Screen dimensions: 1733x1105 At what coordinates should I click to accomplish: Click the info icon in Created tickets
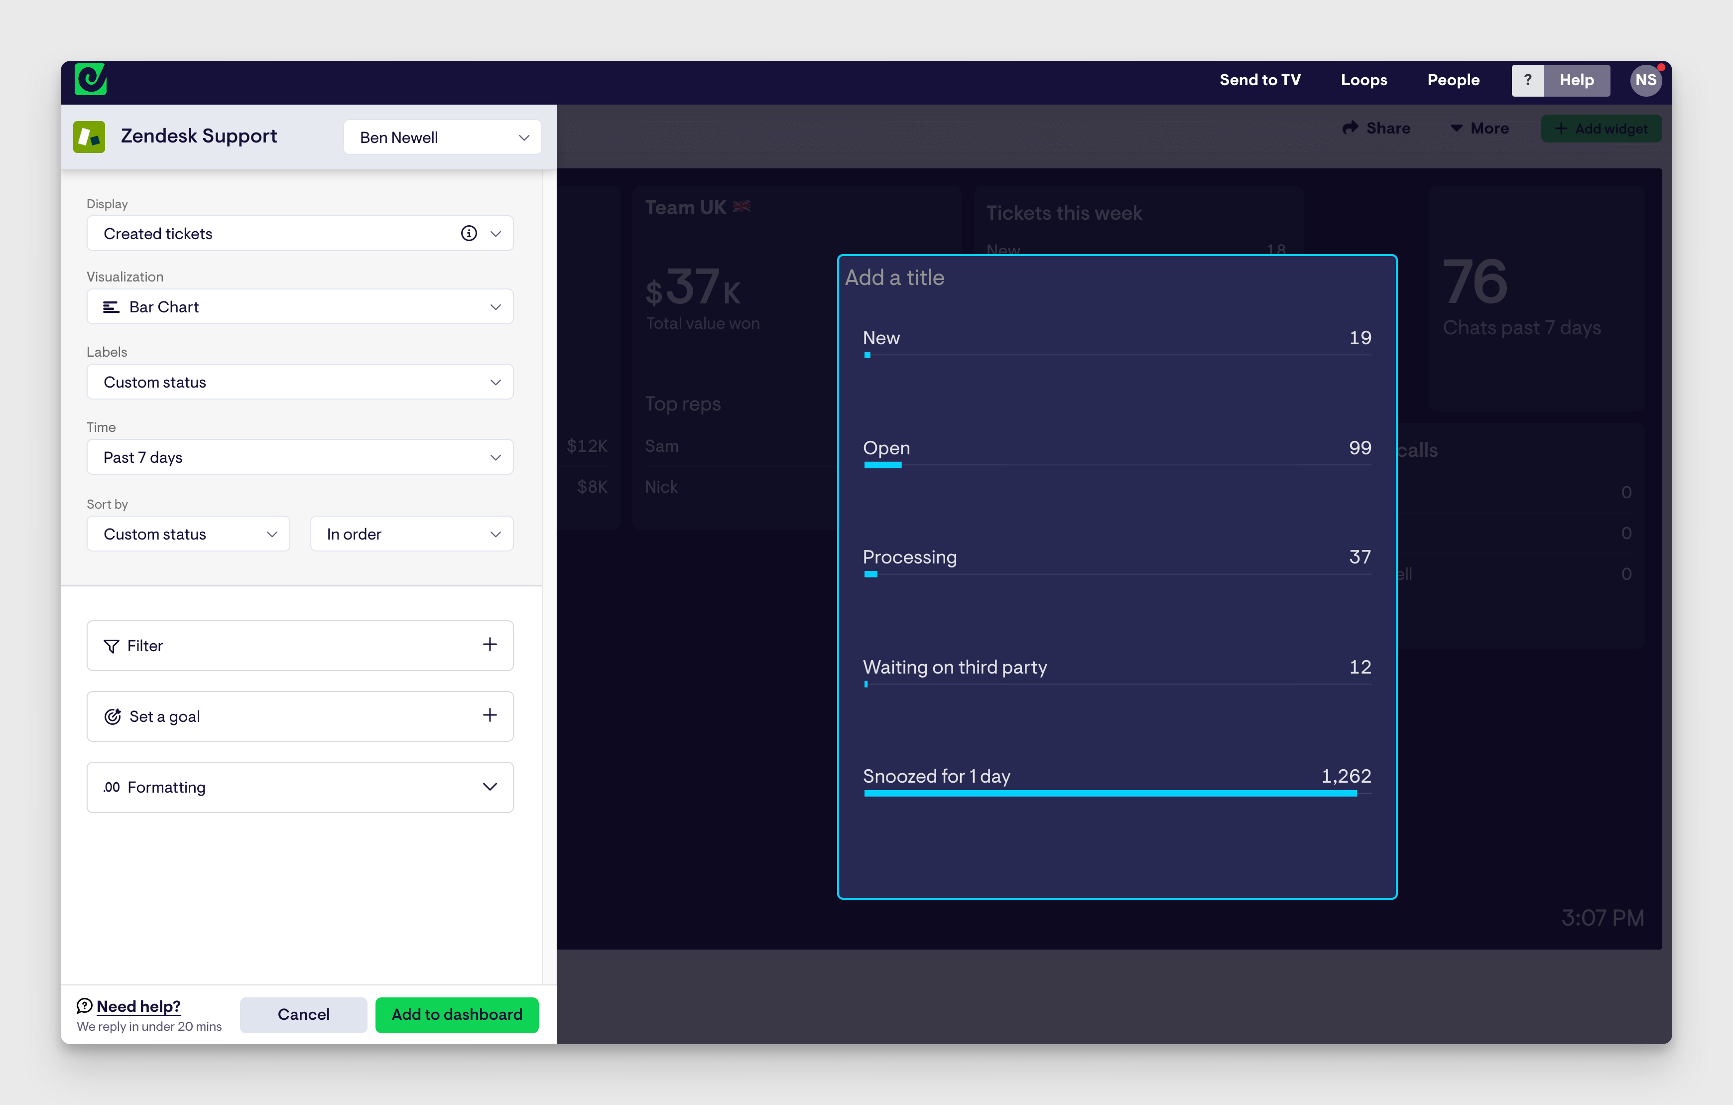469,233
